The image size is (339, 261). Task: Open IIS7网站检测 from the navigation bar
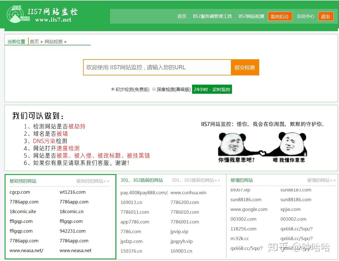[251, 16]
